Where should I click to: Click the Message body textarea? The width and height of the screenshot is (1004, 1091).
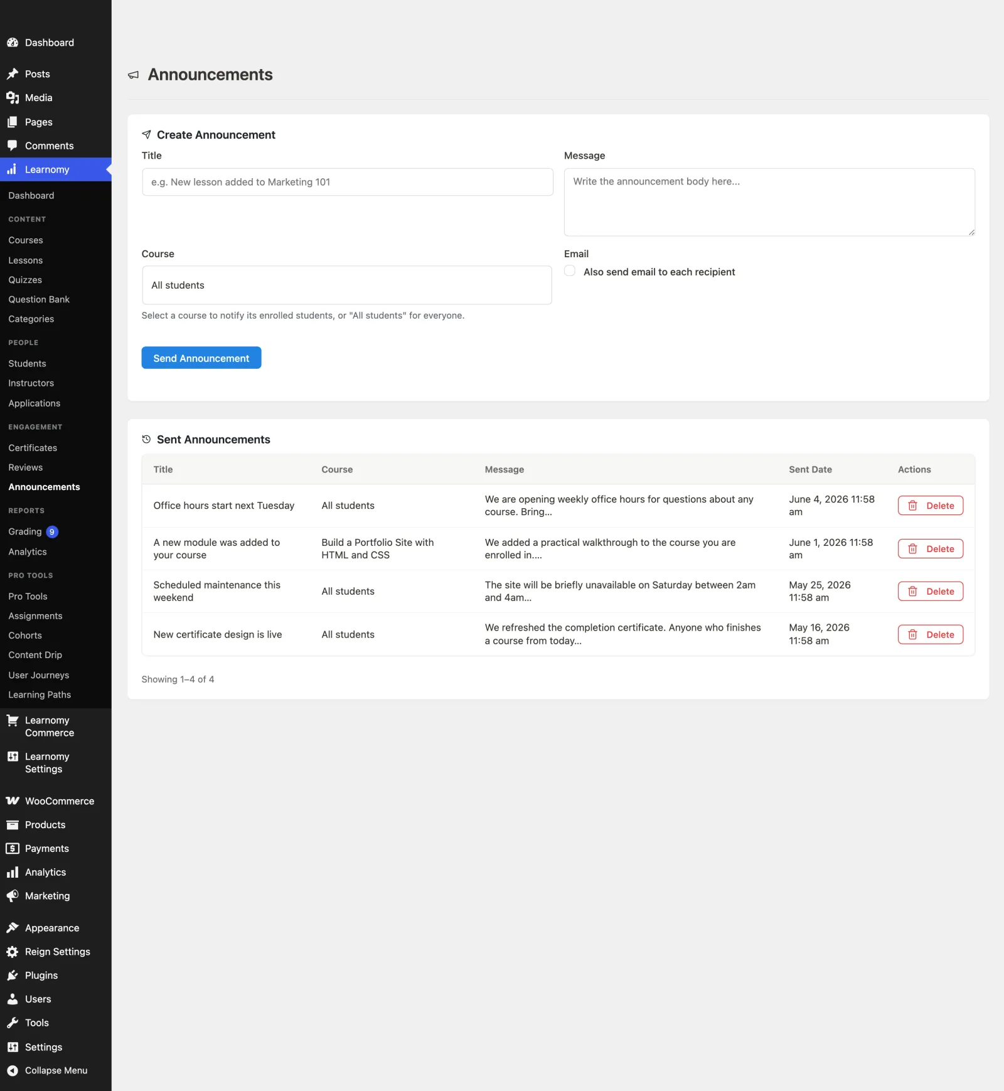[x=769, y=202]
